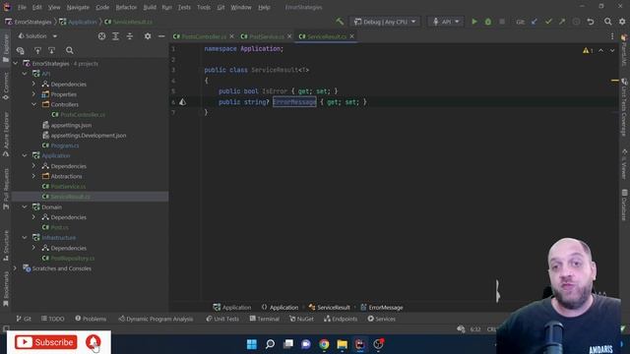Image resolution: width=630 pixels, height=354 pixels.
Task: Open the Unit Tests tool window
Action: click(222, 319)
